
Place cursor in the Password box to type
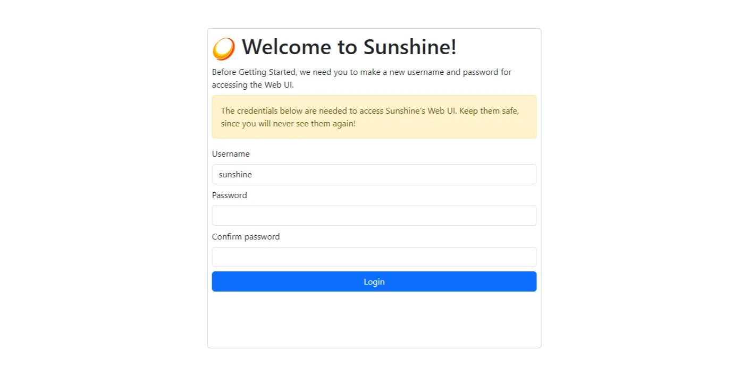[x=374, y=216]
